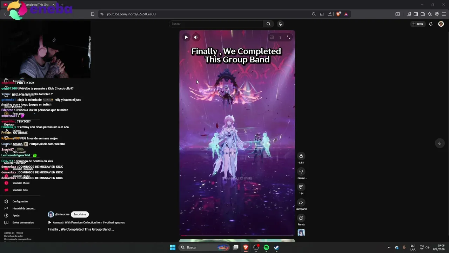Open the Prensa footer link
Image resolution: width=449 pixels, height=253 pixels.
coord(19,233)
